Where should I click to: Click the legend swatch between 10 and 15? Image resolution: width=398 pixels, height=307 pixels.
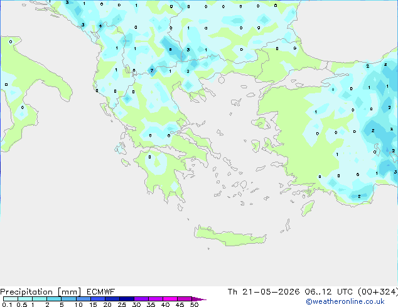(83, 299)
